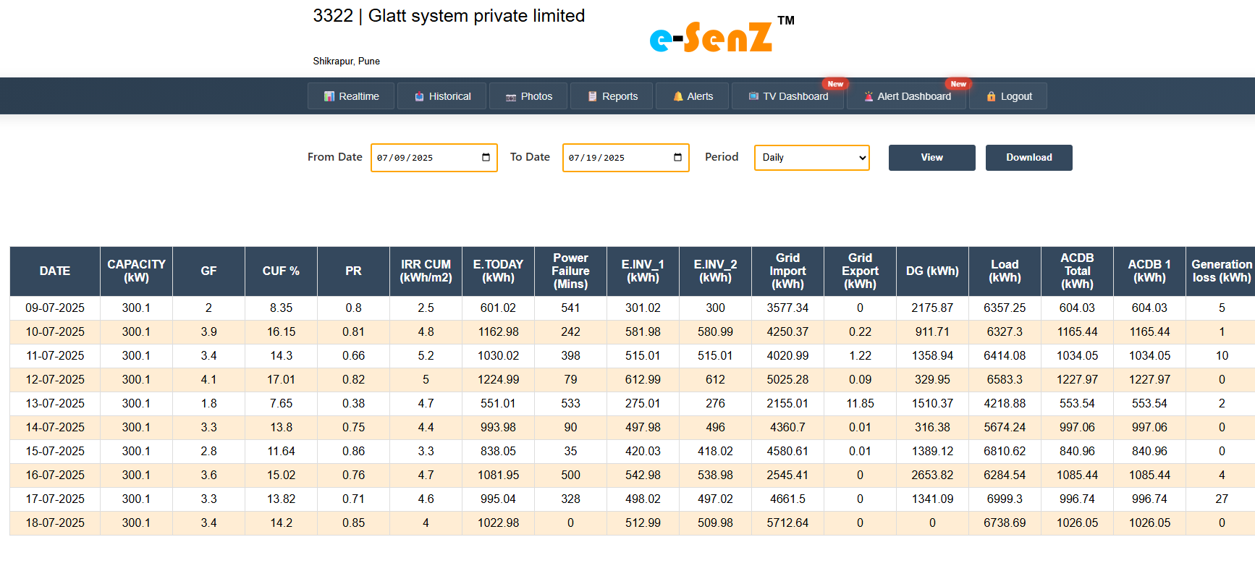1255x571 pixels.
Task: Click the PR column header
Action: pyautogui.click(x=353, y=271)
